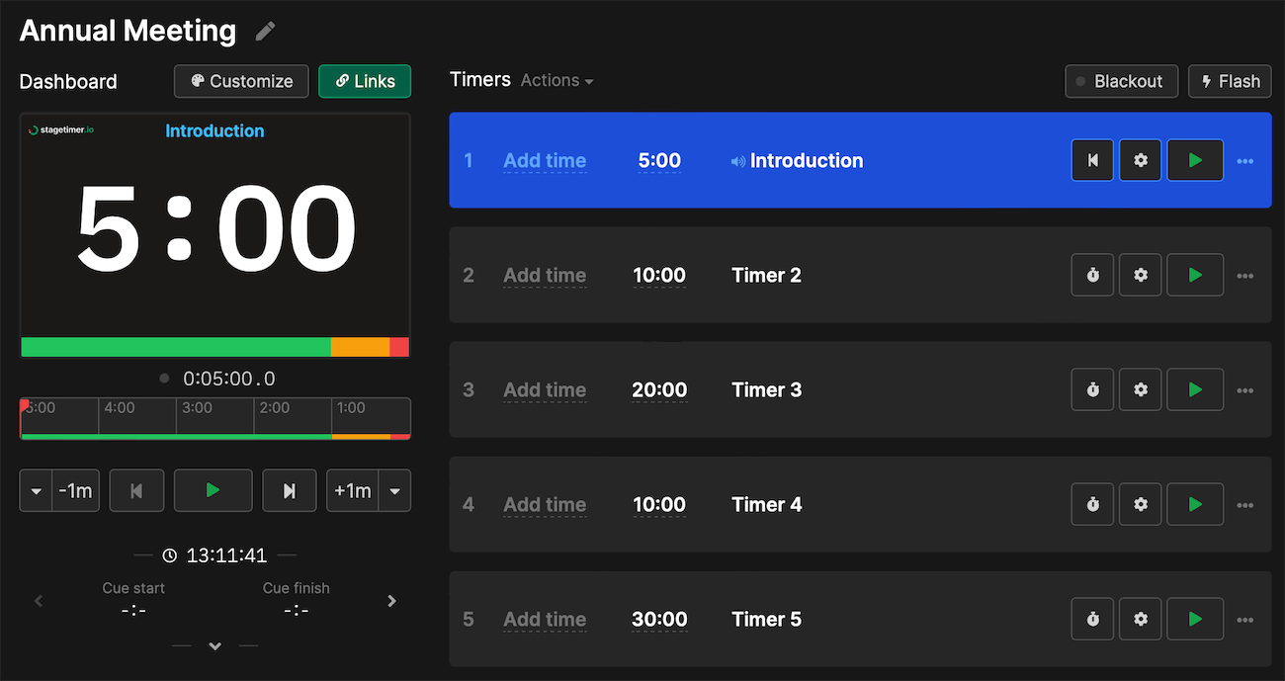This screenshot has width=1285, height=681.
Task: Expand the panel using the down chevron below cues
Action: 214,645
